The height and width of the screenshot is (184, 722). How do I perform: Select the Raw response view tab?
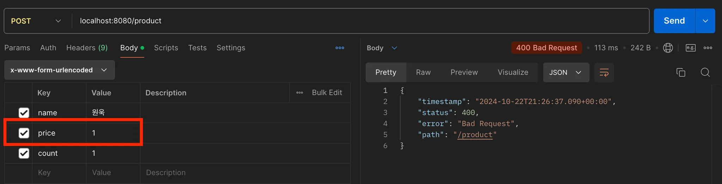click(x=423, y=73)
